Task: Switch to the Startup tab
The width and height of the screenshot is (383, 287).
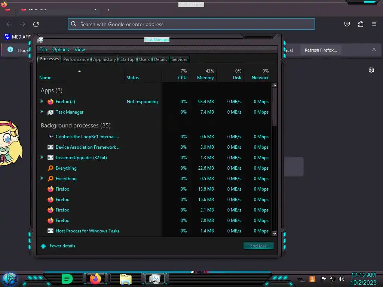Action: coord(127,59)
